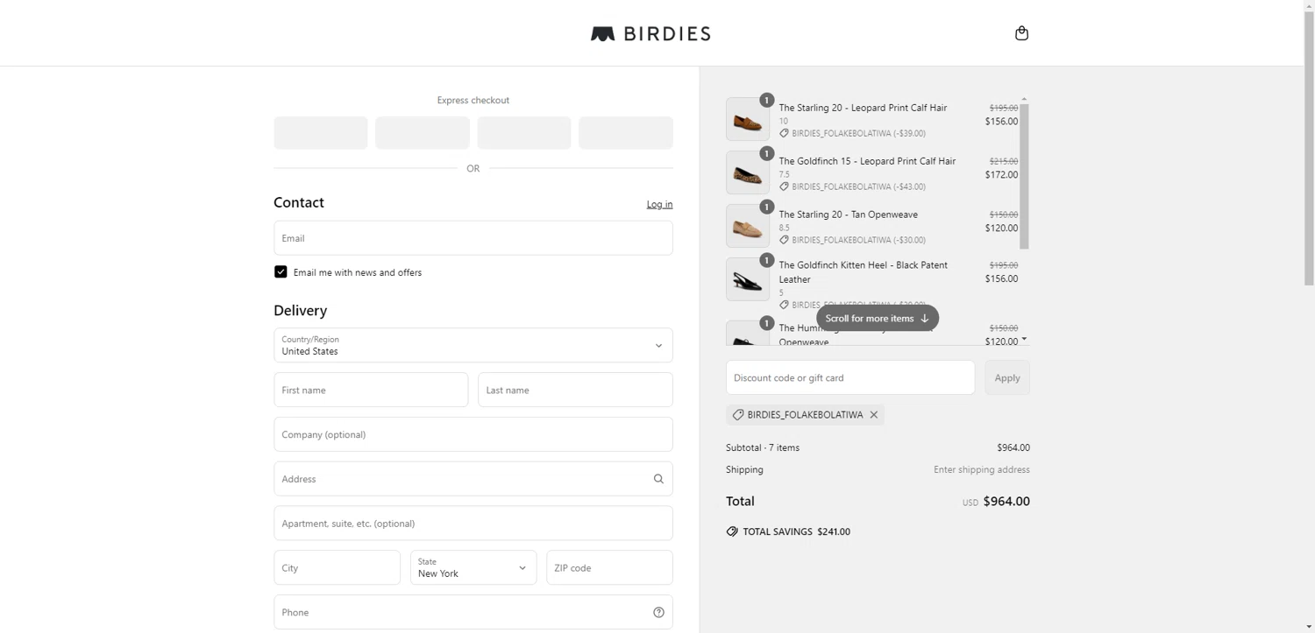
Task: Click 'The Starling 20 - Leopard Print Calf Hair' text
Action: click(x=863, y=108)
